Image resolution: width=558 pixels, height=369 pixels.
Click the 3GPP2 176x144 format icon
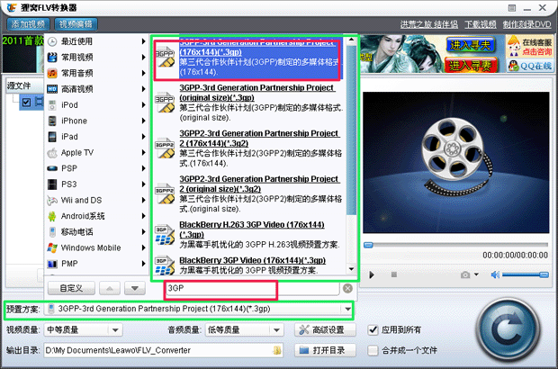click(165, 148)
